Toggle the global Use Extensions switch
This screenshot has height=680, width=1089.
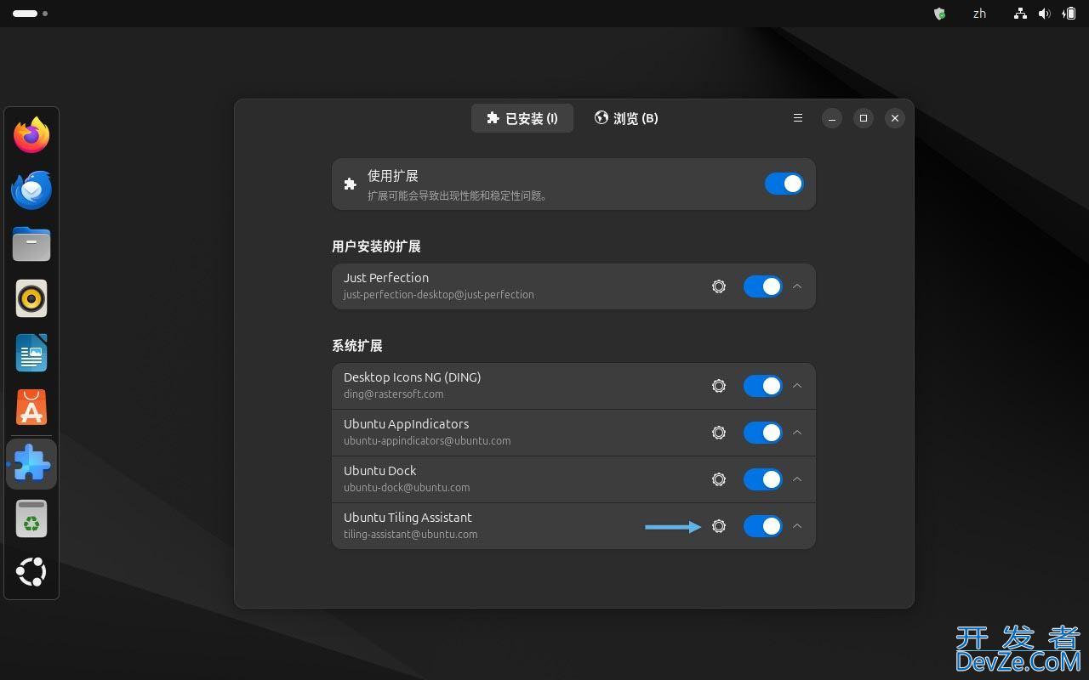(x=784, y=184)
